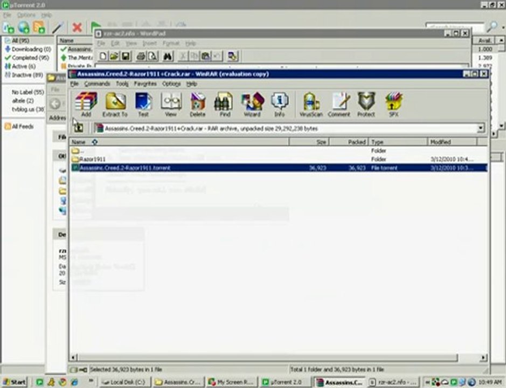The image size is (506, 388).
Task: Launch the Wizard in WinRAR toolbar
Action: click(x=252, y=104)
